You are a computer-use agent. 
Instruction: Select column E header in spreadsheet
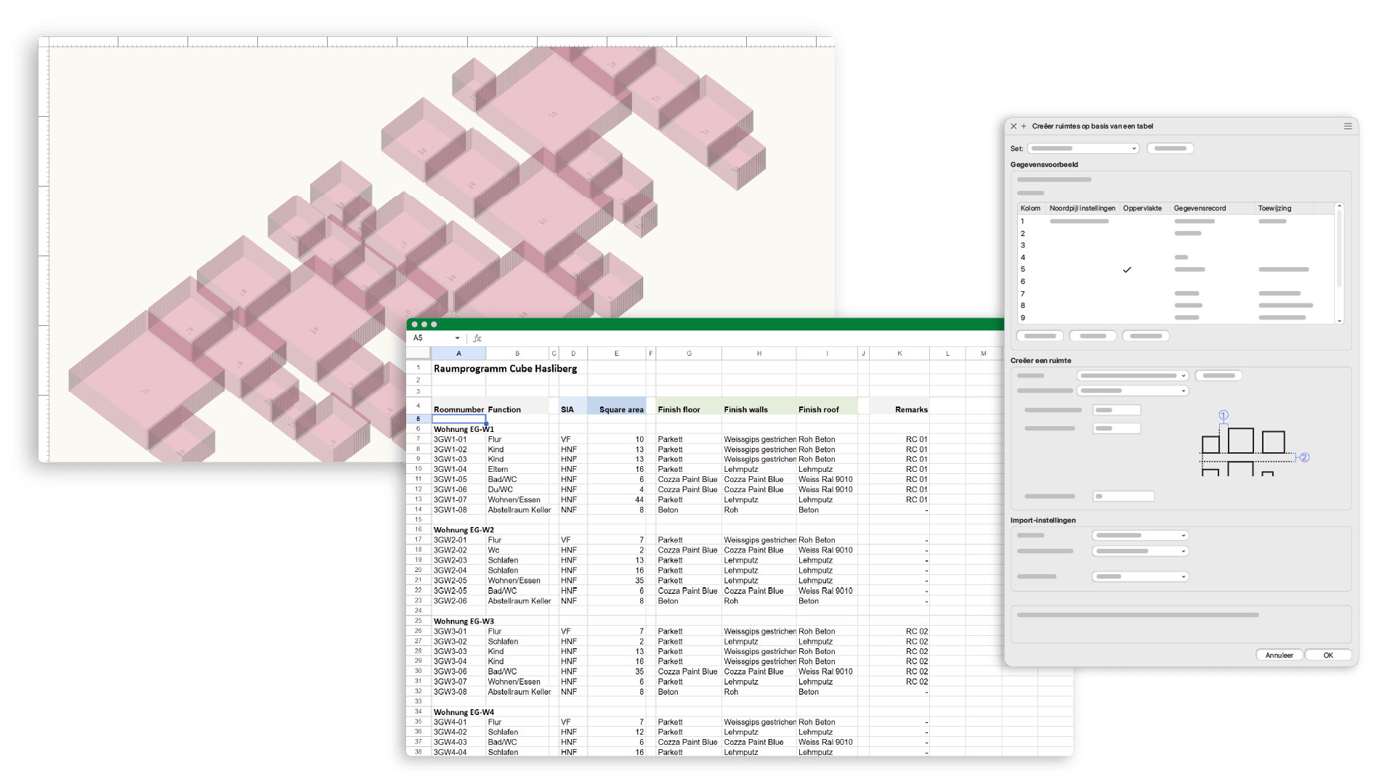click(616, 354)
